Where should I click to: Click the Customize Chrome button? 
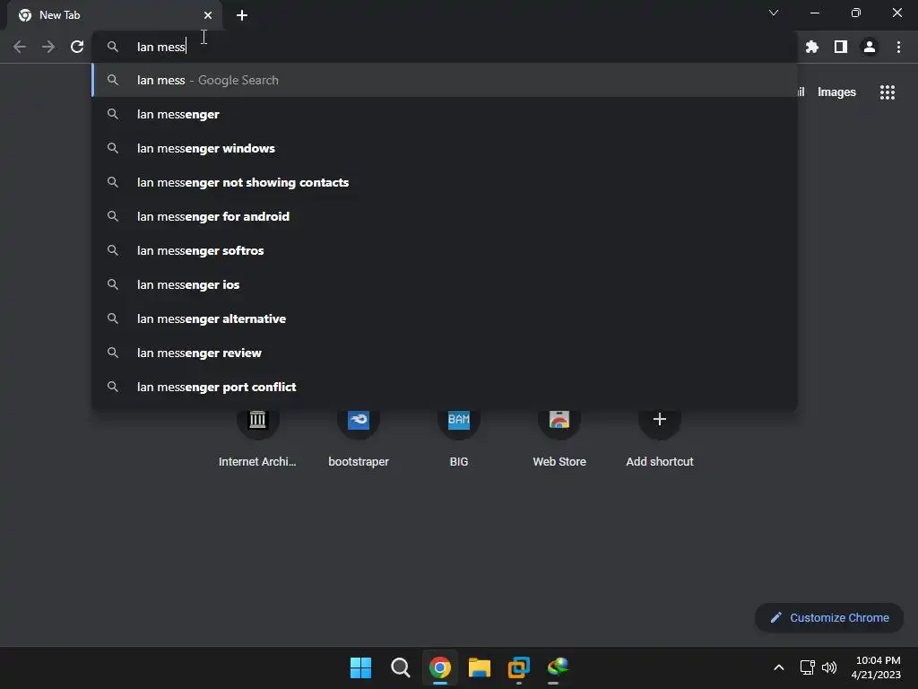pyautogui.click(x=829, y=617)
